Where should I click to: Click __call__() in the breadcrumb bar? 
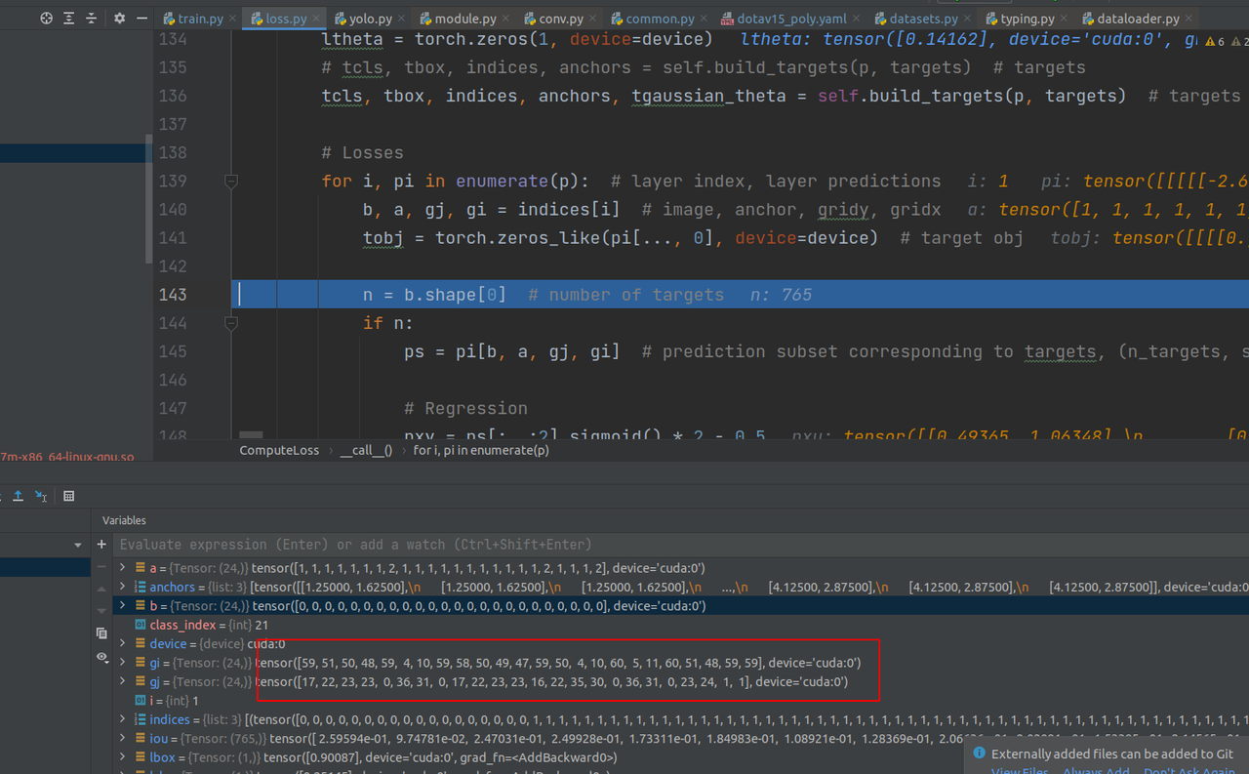click(x=365, y=450)
